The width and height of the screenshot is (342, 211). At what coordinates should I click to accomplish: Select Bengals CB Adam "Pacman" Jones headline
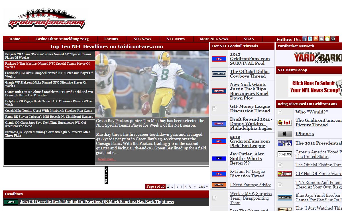[50, 56]
